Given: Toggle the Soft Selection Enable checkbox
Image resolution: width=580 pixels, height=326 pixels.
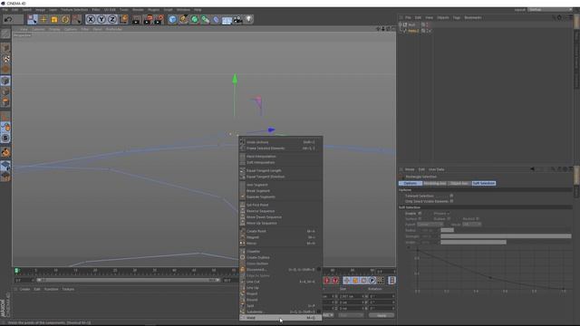Looking at the screenshot, I should [420, 214].
